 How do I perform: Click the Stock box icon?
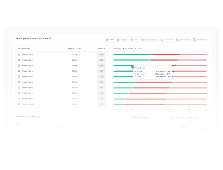(107, 40)
